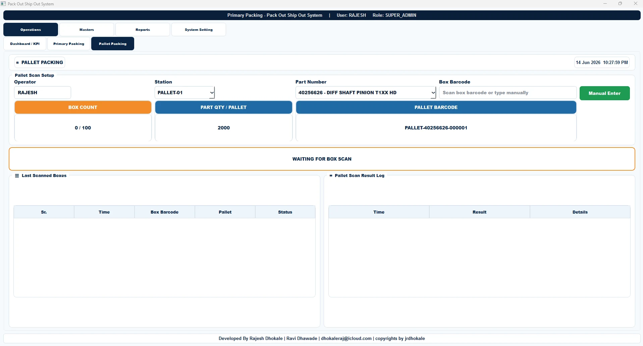
Task: Click the 0 / 100 box count value
Action: [83, 128]
